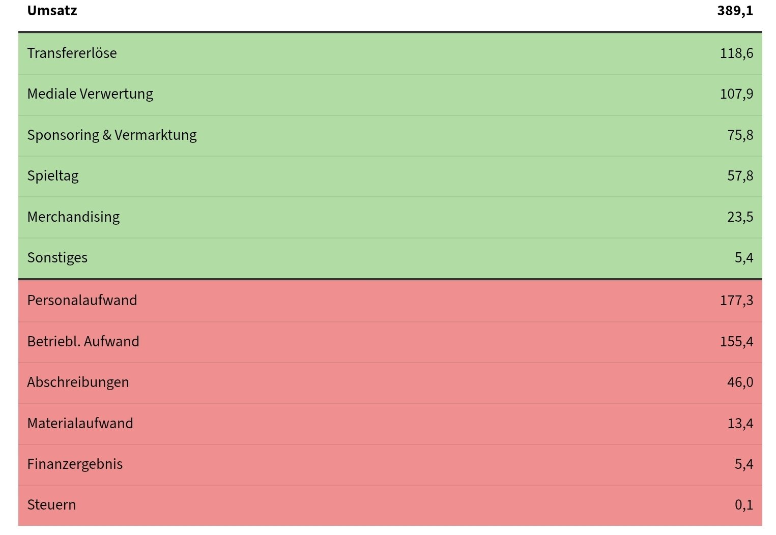
Task: Select the value 155,4
Action: click(x=736, y=342)
